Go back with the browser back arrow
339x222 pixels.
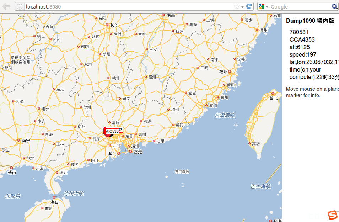[6, 6]
